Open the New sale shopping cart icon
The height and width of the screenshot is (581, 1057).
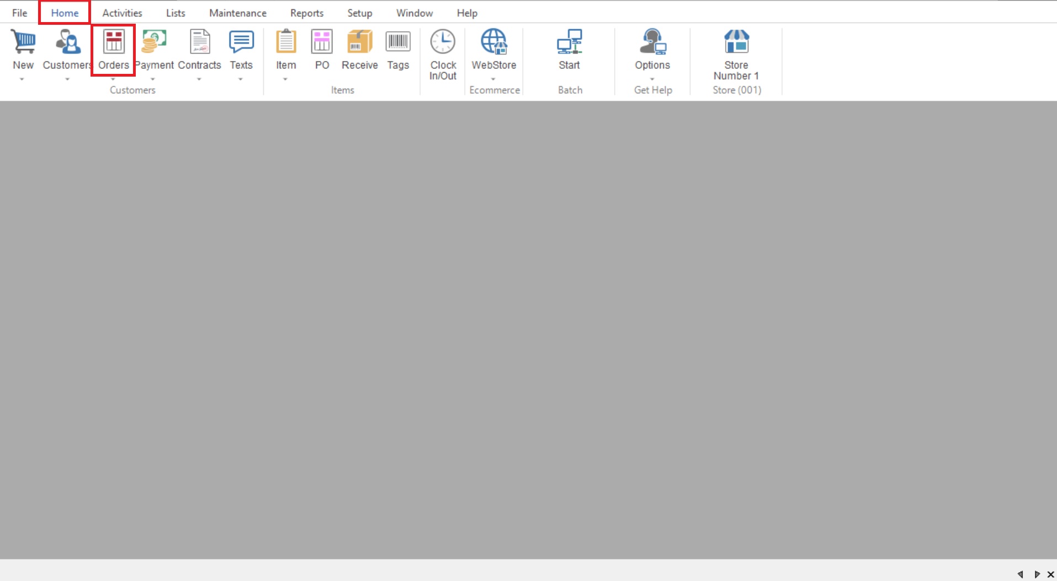(x=23, y=42)
